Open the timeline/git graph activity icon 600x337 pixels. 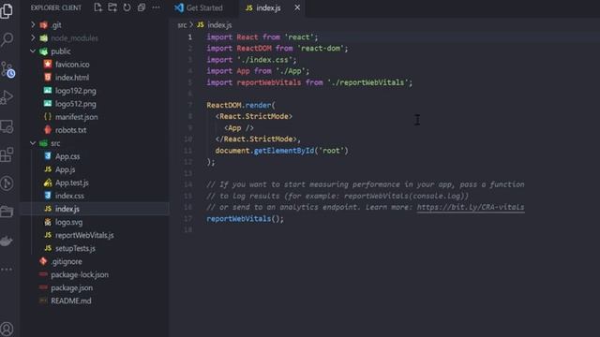(7, 183)
